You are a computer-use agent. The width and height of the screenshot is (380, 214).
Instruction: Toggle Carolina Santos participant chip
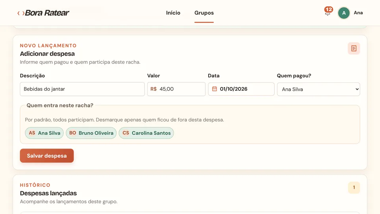pos(146,133)
